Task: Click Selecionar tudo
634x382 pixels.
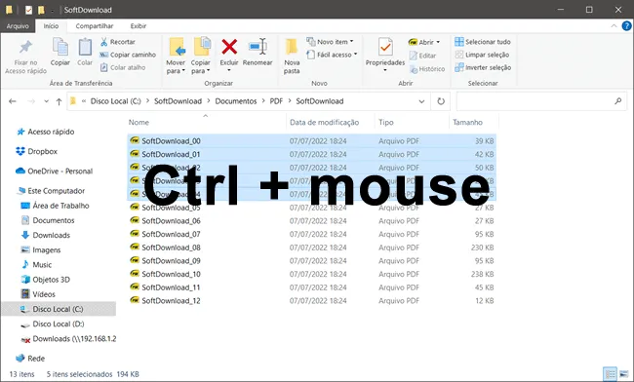Action: tap(483, 42)
